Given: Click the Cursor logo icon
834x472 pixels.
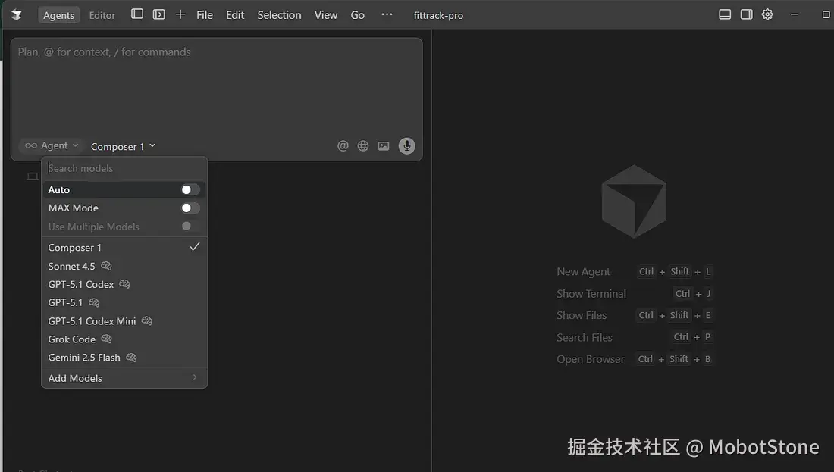Looking at the screenshot, I should (x=17, y=15).
